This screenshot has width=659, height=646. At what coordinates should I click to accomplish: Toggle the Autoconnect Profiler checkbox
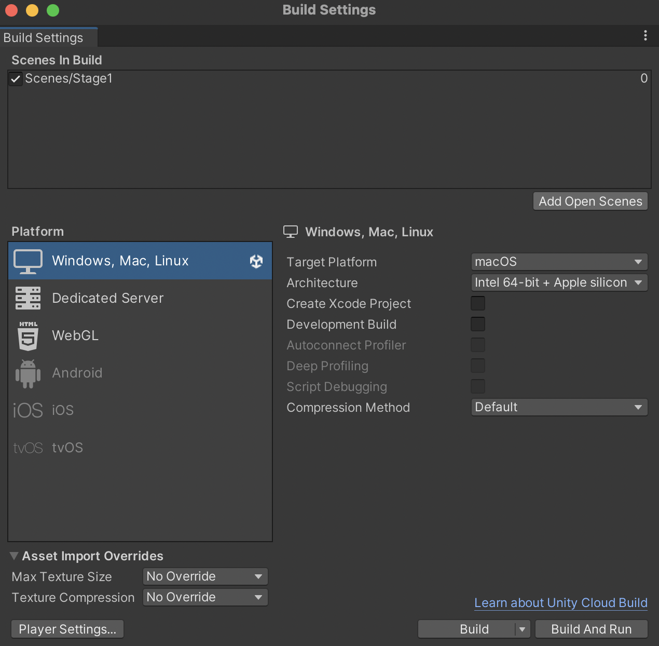[x=478, y=345]
